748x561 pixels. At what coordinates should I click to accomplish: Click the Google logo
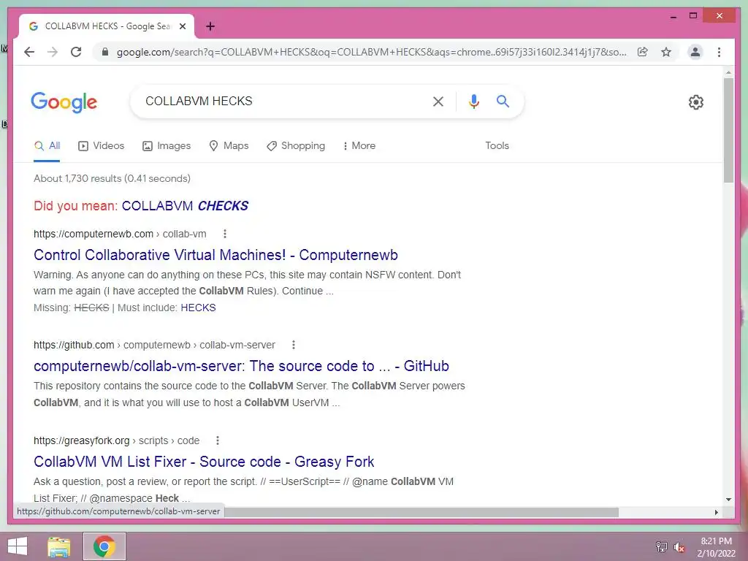64,102
